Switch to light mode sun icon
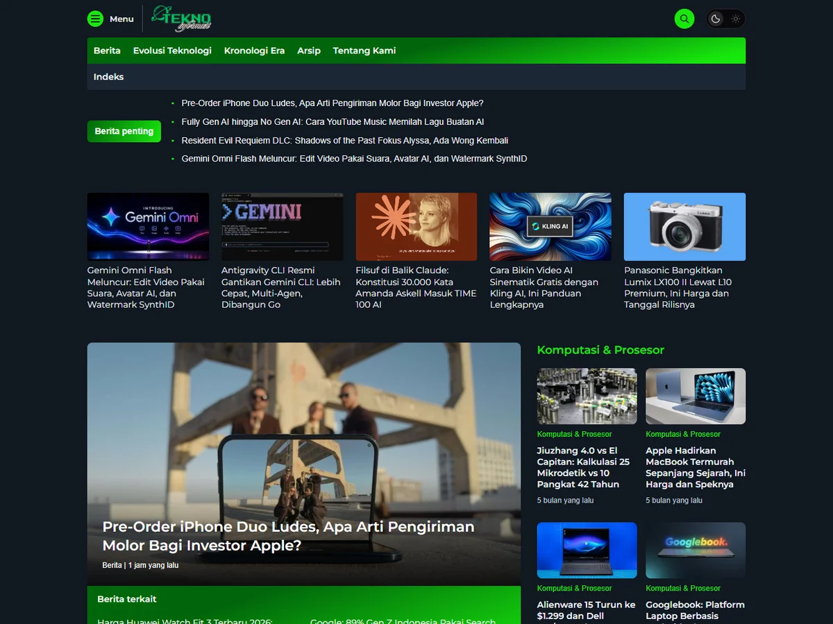The image size is (833, 624). tap(736, 19)
